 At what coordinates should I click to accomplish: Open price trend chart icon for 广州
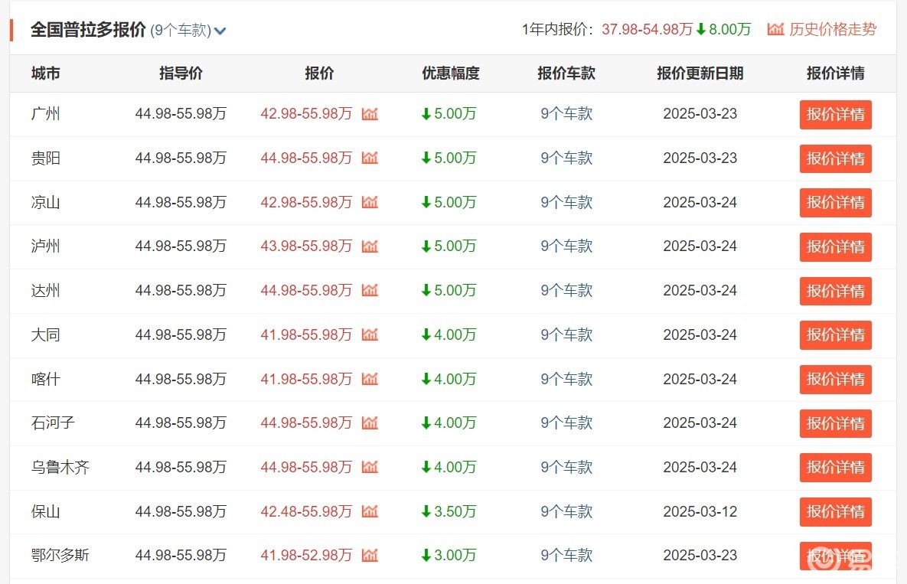370,114
